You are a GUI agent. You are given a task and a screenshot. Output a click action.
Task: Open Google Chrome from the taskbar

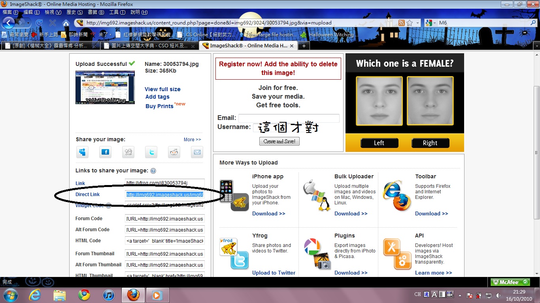(x=84, y=295)
